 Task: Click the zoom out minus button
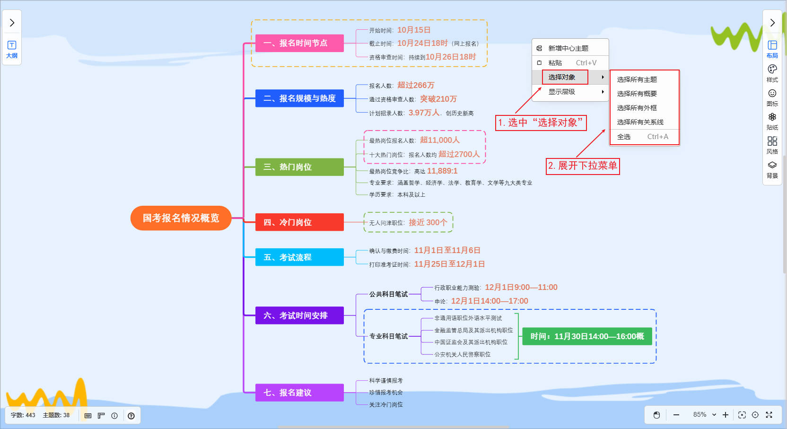tap(676, 415)
